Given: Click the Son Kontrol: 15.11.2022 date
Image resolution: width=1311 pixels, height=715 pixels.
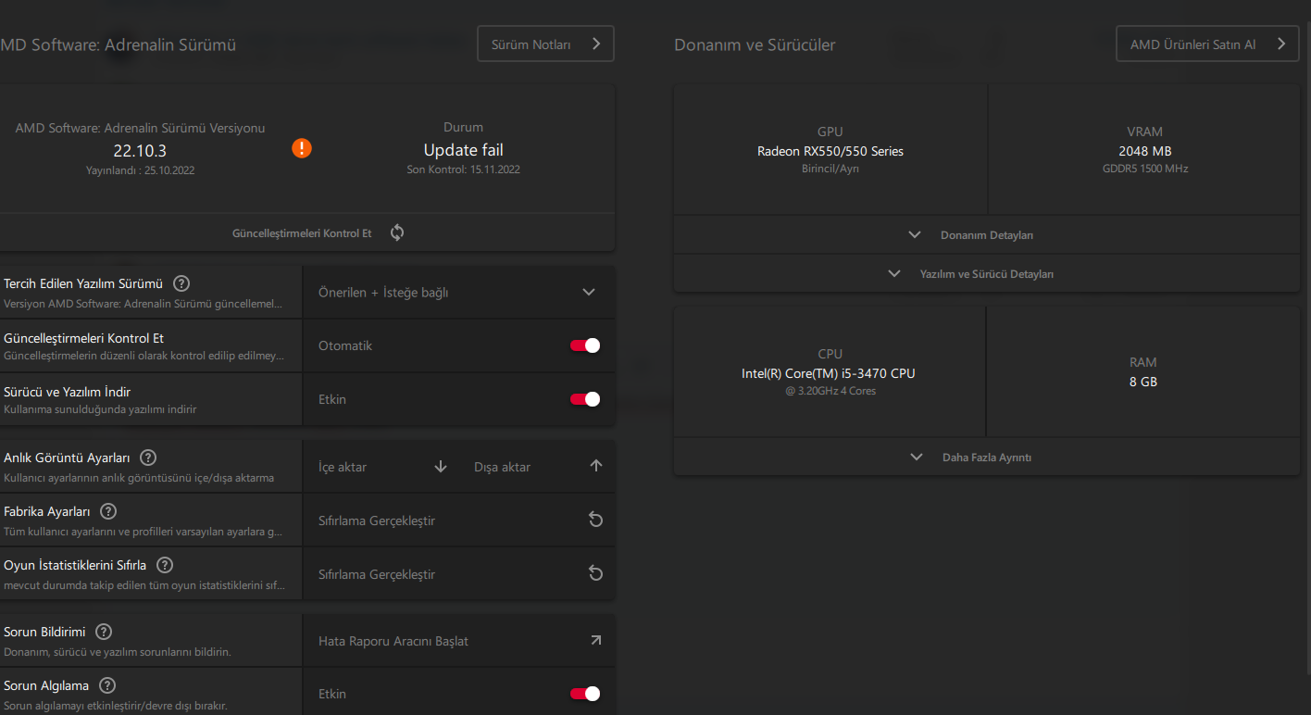Looking at the screenshot, I should click(464, 169).
